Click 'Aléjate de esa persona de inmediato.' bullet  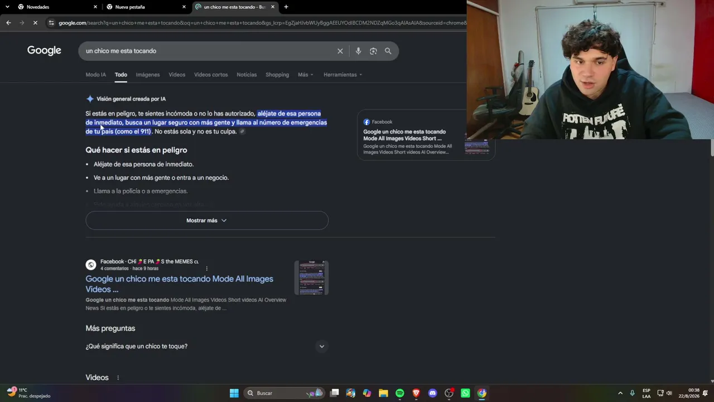point(143,164)
